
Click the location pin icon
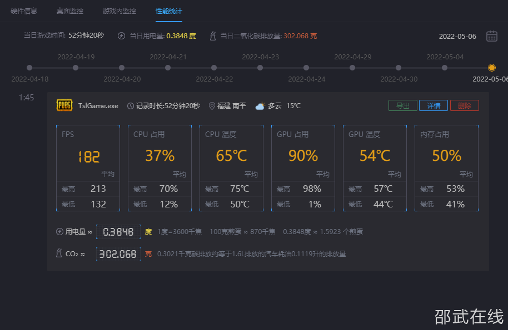[x=212, y=106]
